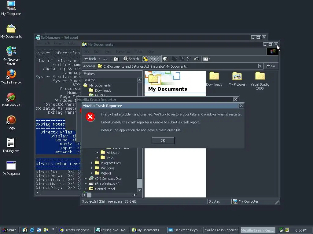Launch Outlook Express from quick launch
Viewport: 313px width, 234px height.
[39, 230]
